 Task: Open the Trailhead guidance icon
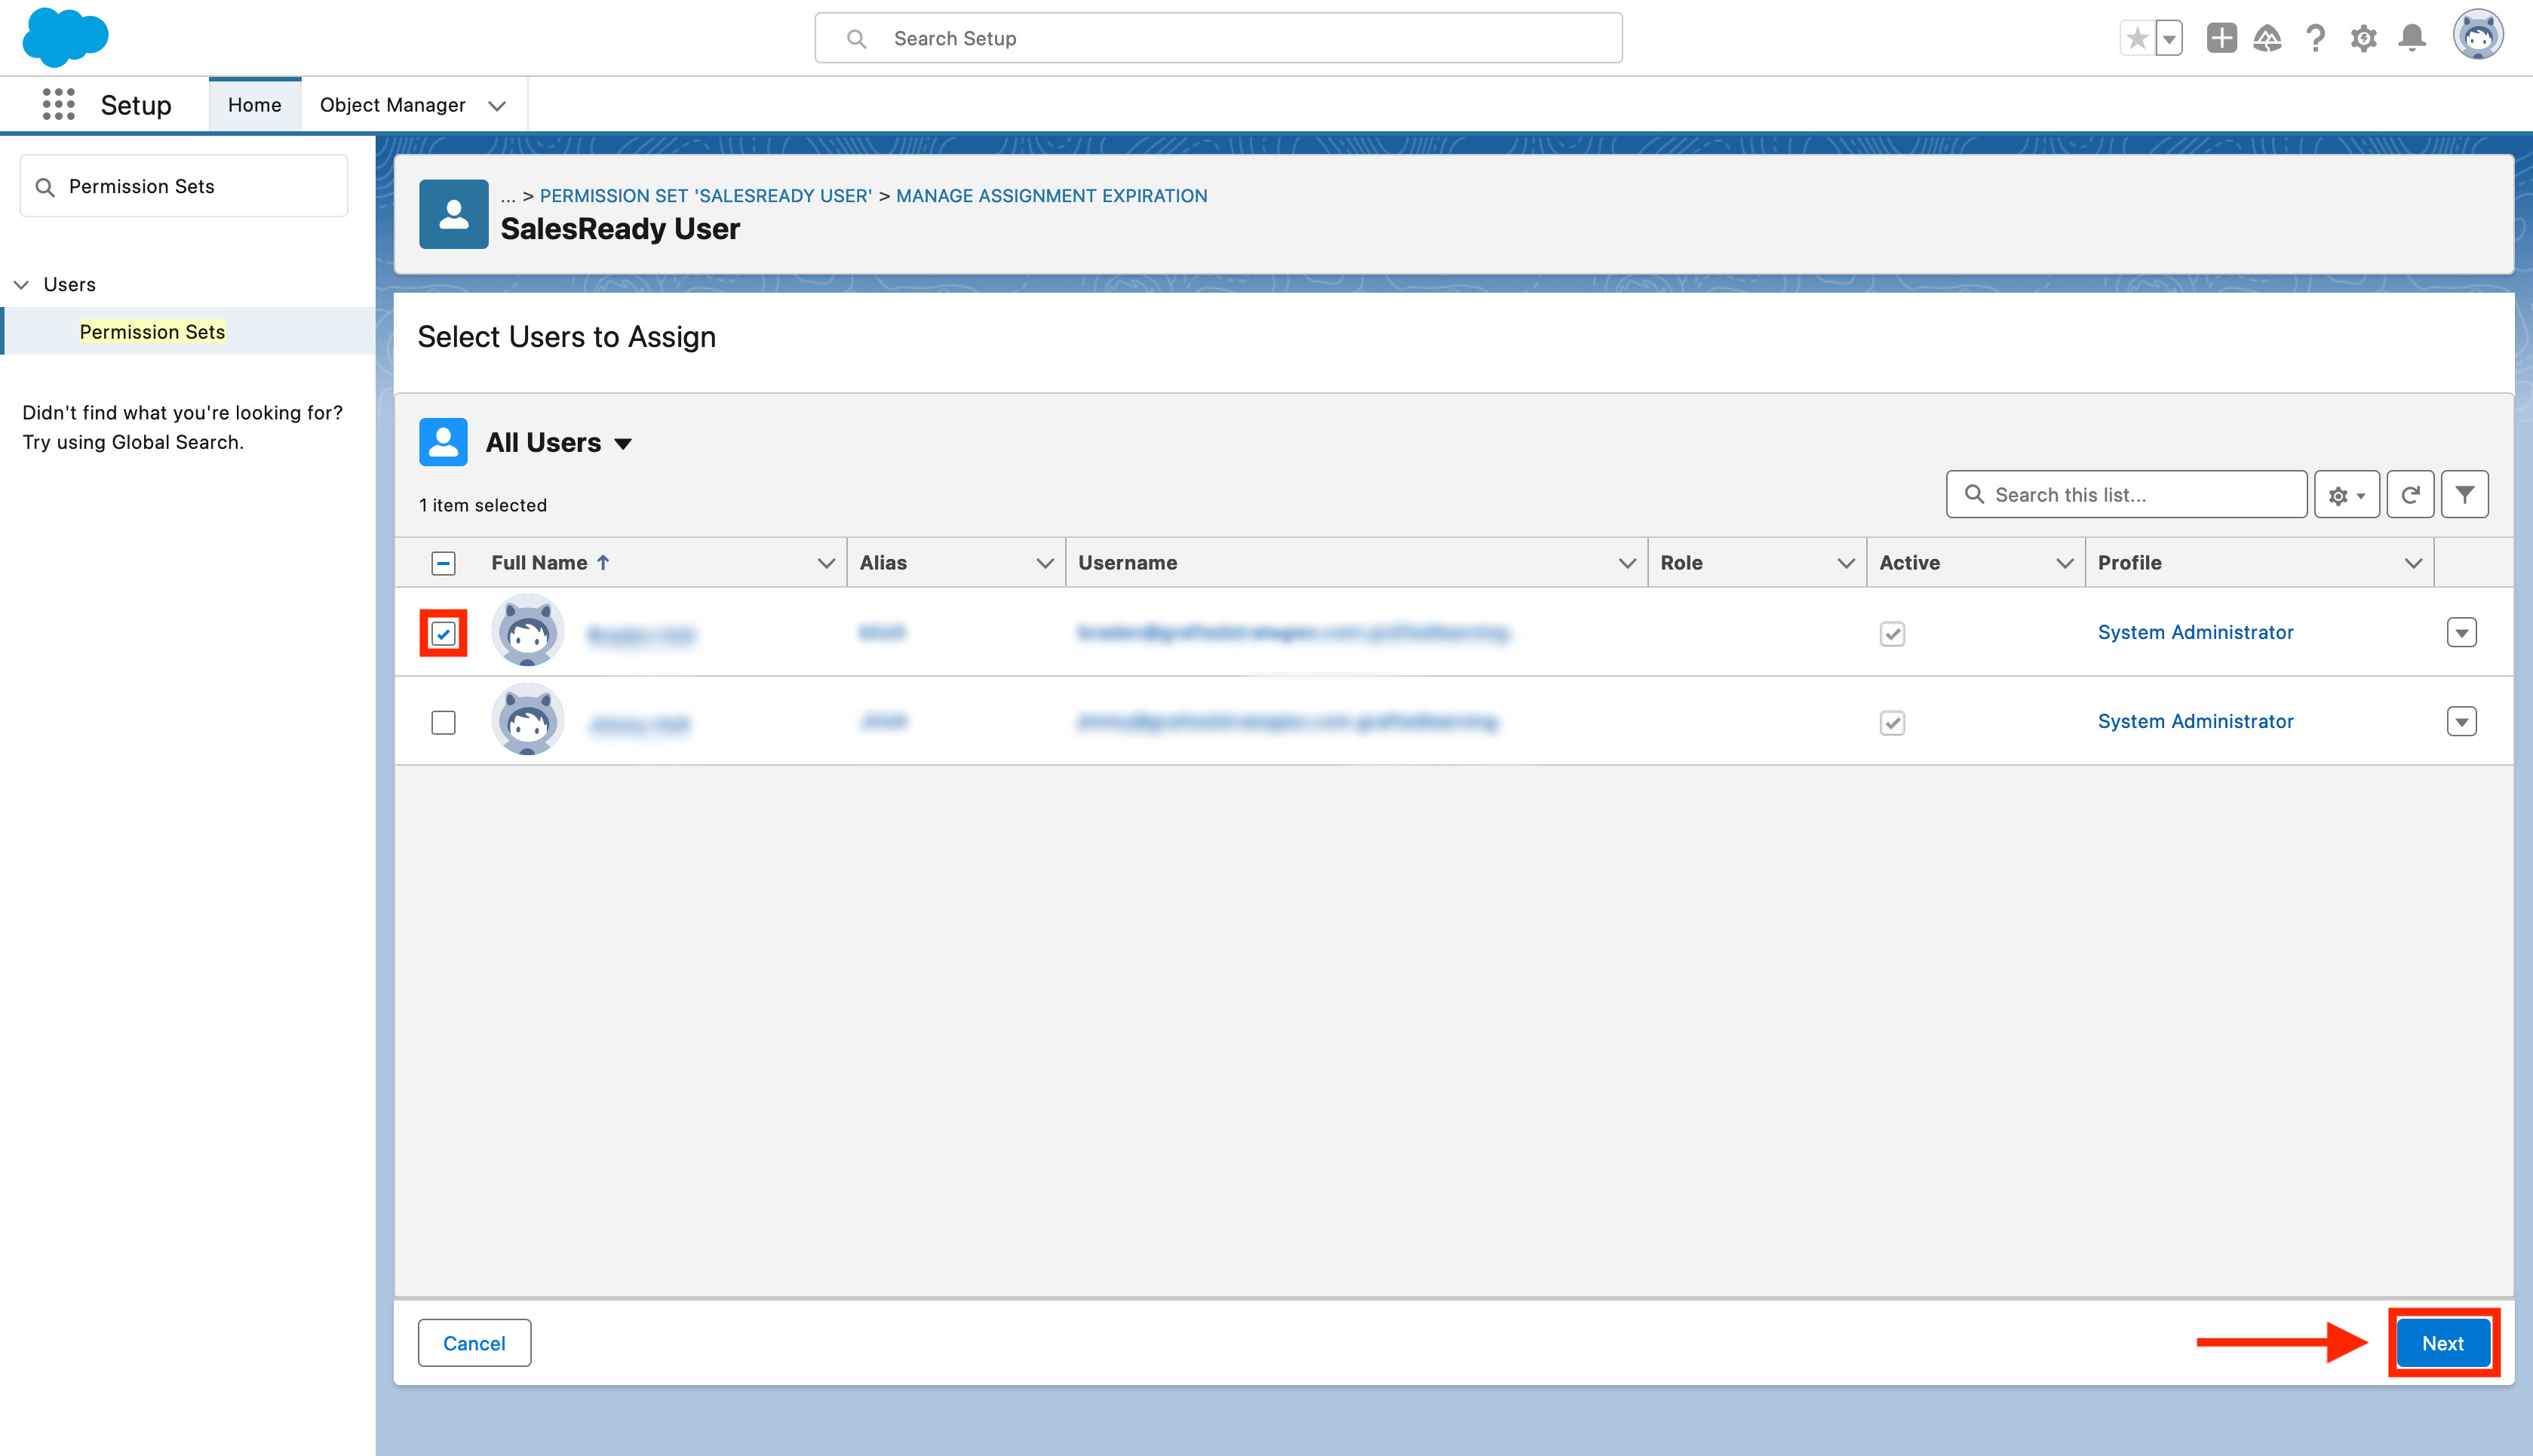point(2267,38)
